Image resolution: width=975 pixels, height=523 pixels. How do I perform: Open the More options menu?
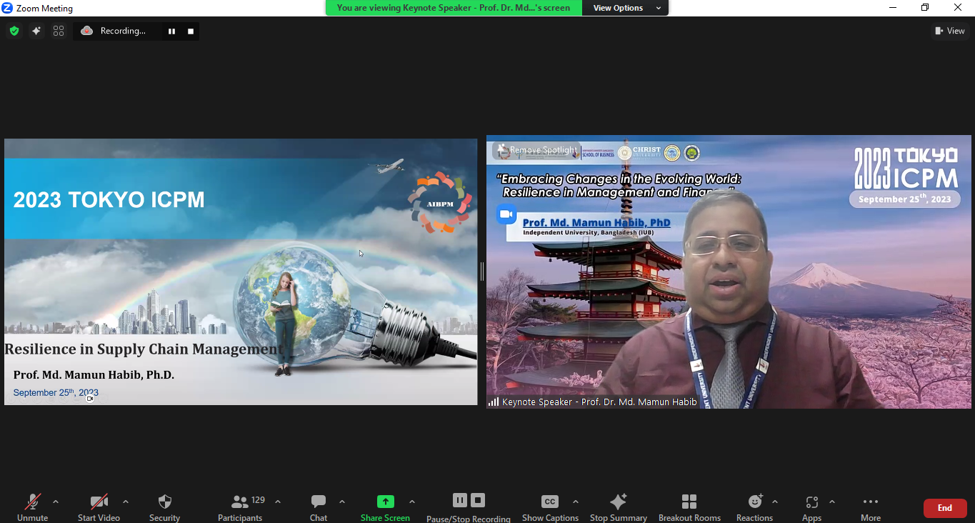[871, 507]
